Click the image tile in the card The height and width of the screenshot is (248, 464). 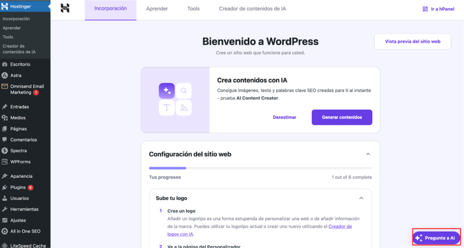[184, 108]
